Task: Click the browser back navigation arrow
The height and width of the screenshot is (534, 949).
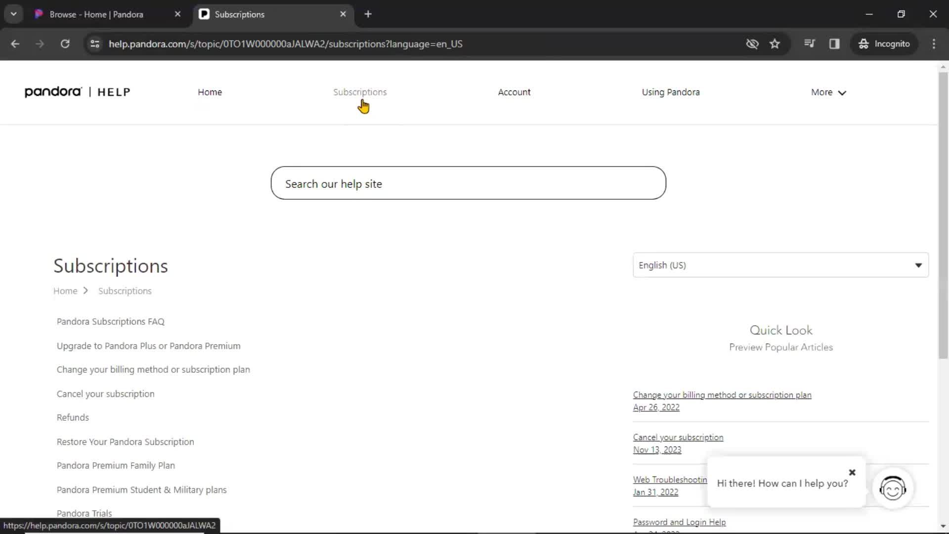Action: 16,44
